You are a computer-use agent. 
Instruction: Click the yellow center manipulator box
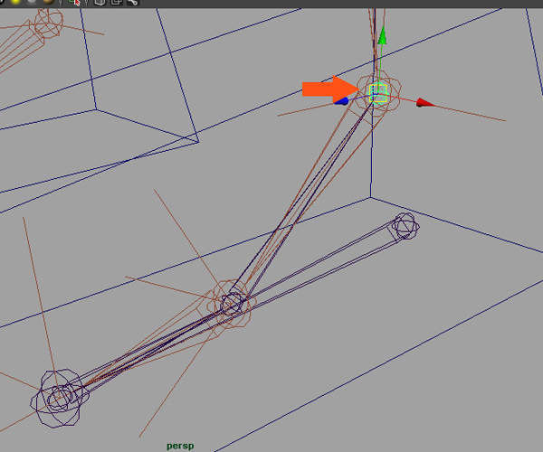coord(377,93)
